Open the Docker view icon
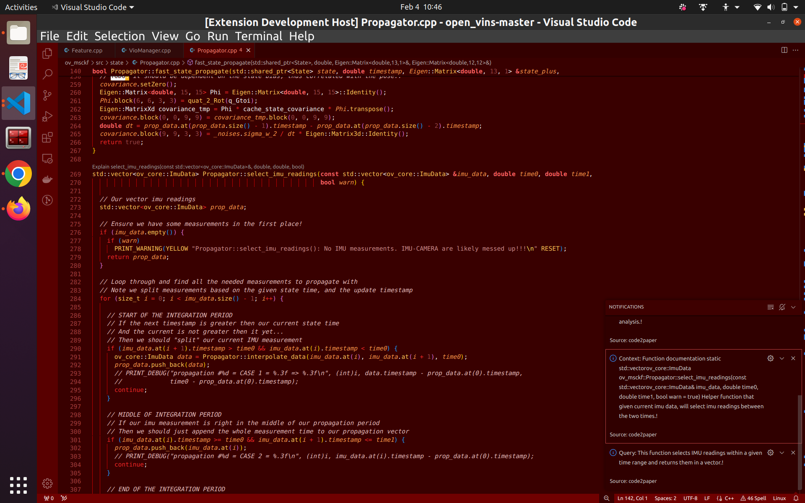 click(47, 179)
